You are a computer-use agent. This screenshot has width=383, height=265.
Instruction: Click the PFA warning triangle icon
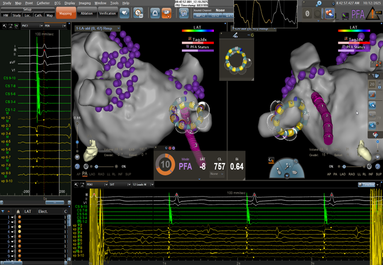pos(373,14)
